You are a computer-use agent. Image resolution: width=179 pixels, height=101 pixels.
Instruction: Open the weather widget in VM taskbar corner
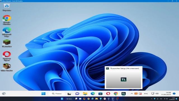point(4,93)
